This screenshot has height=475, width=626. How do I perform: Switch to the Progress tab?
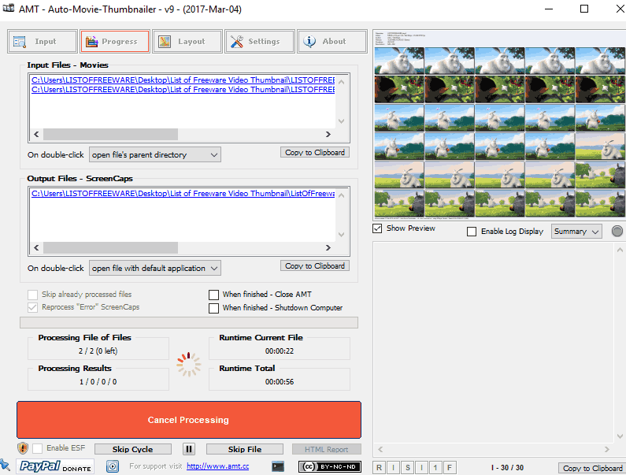coord(115,42)
